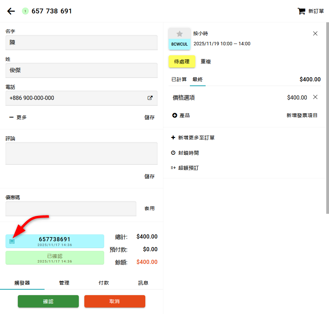This screenshot has width=329, height=314.
Task: Delete the 價格選項 price line item
Action: (315, 97)
